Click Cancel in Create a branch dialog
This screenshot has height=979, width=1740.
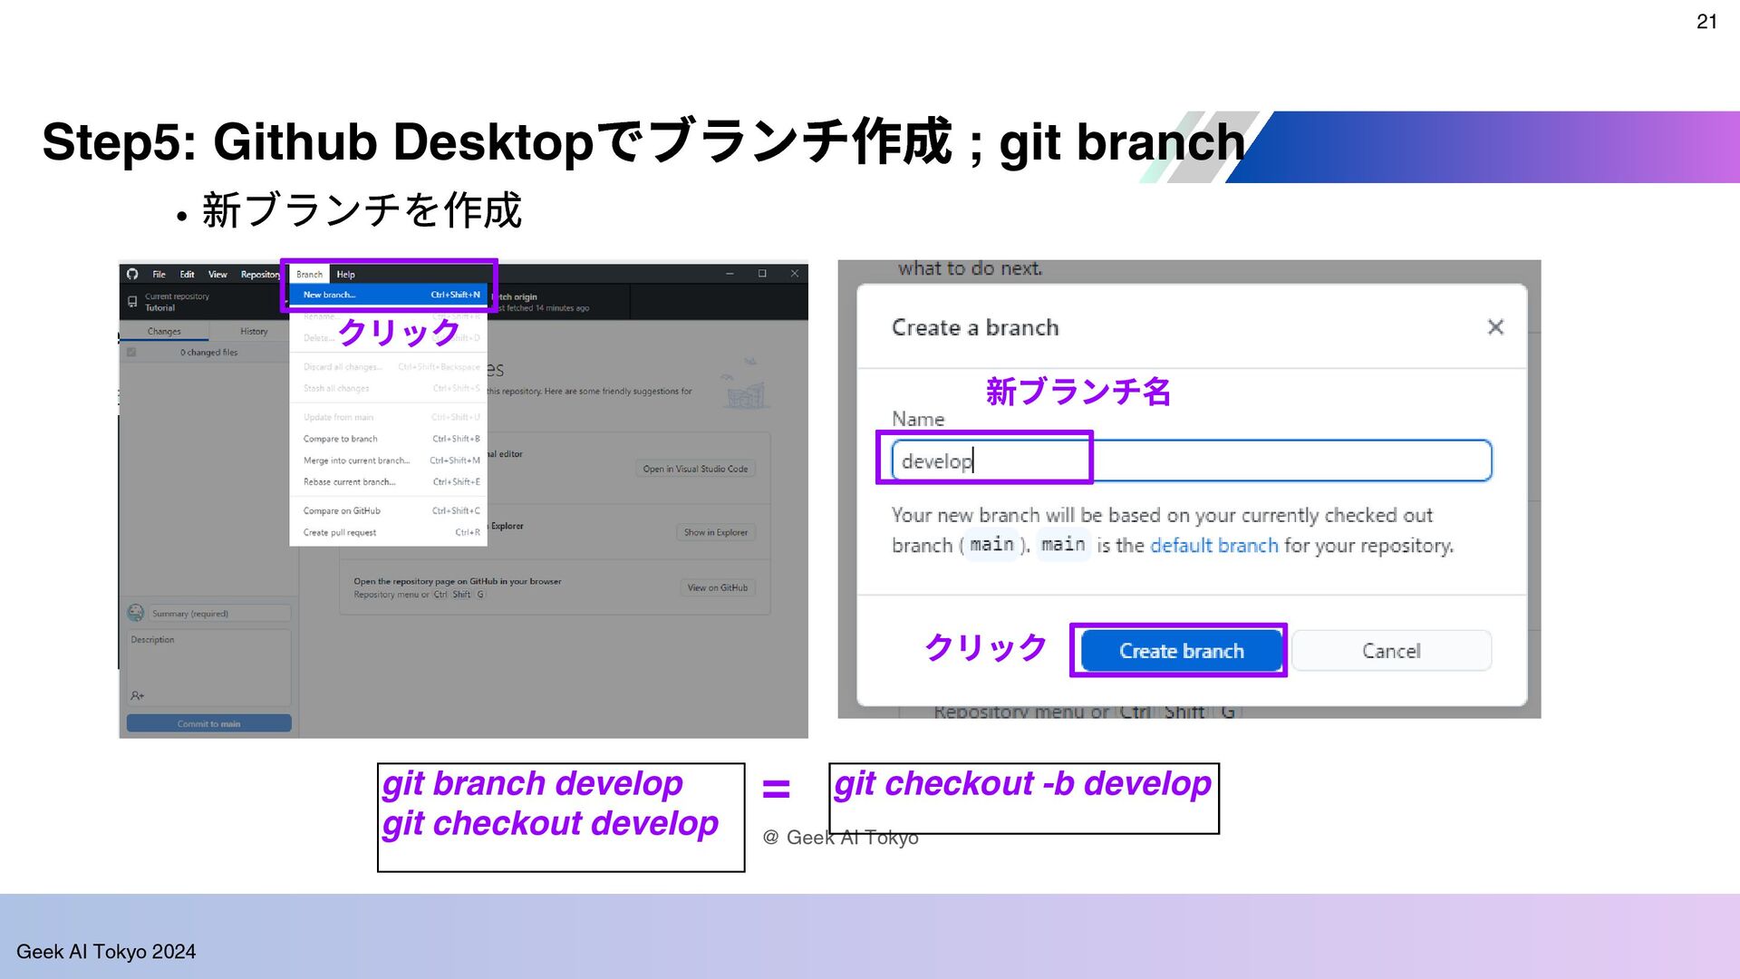point(1391,651)
